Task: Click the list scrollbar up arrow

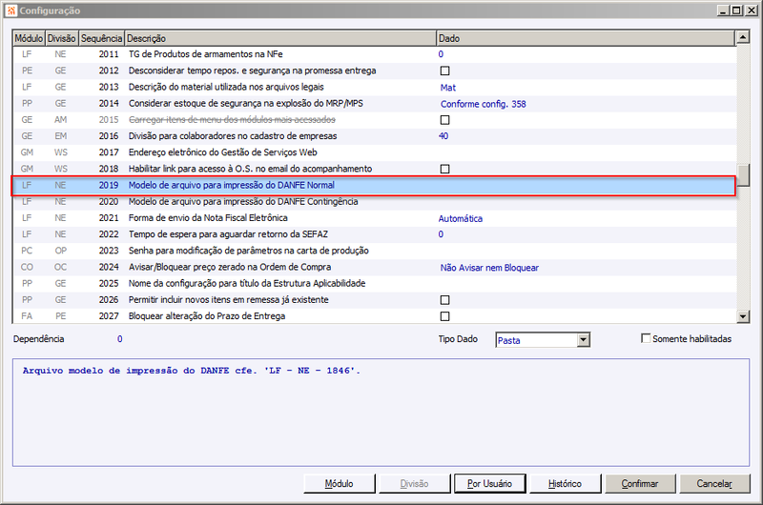Action: pyautogui.click(x=743, y=37)
